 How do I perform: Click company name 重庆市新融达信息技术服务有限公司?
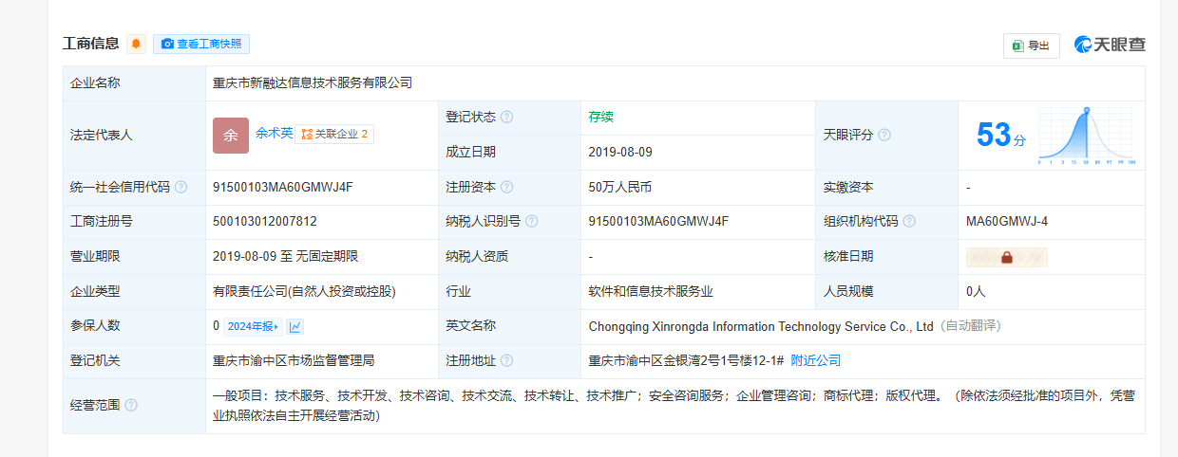(x=313, y=83)
